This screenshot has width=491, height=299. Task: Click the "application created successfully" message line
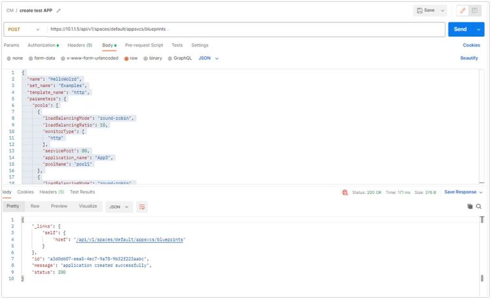(x=92, y=266)
